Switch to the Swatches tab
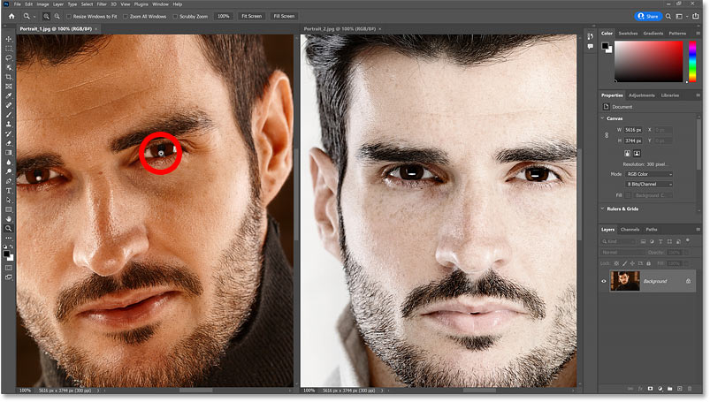Screen dimensions: 710x402 click(x=628, y=34)
